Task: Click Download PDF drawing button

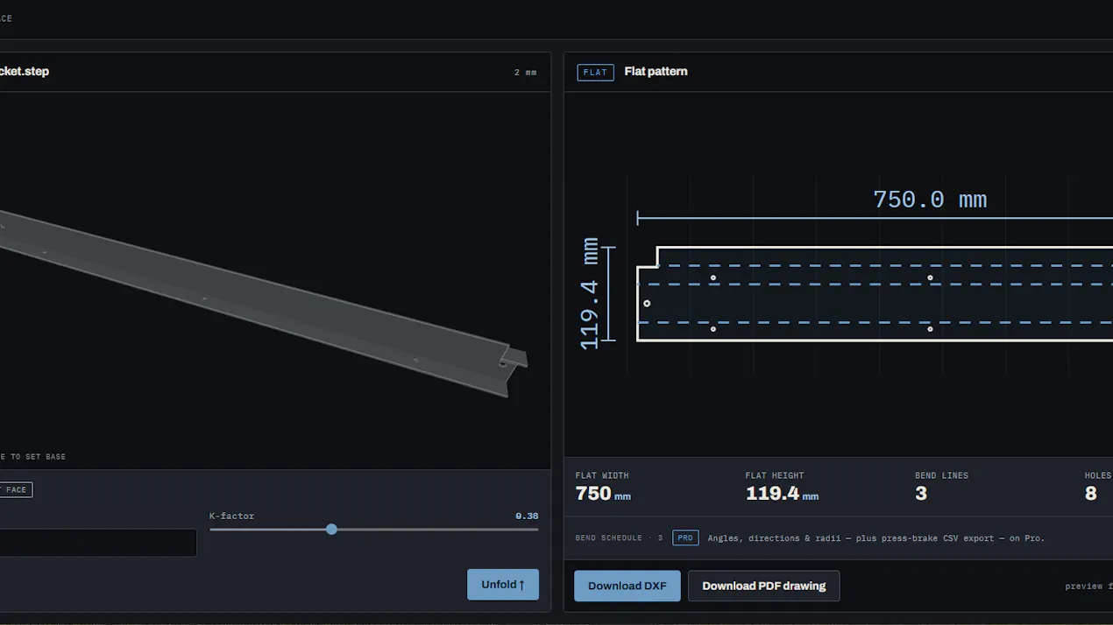Action: [x=763, y=586]
